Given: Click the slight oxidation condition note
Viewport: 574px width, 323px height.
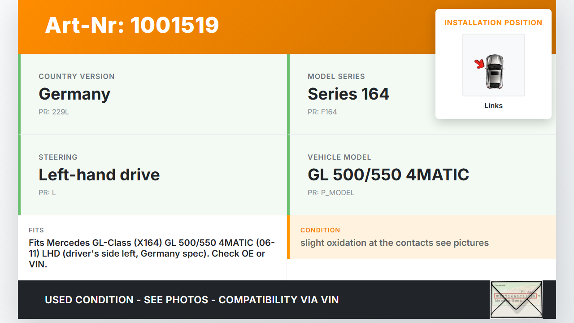Looking at the screenshot, I should (395, 243).
